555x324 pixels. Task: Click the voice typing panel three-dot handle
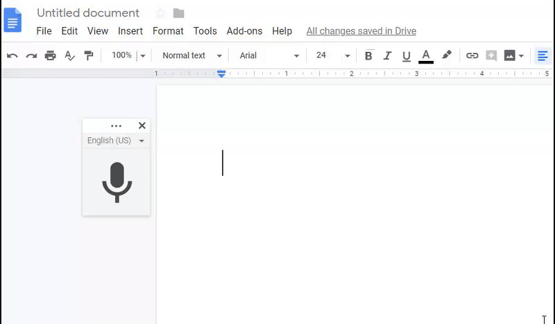[x=116, y=126]
